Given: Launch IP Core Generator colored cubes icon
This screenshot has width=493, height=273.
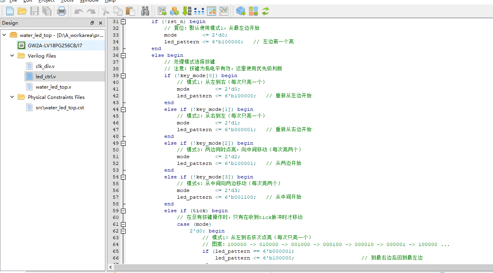Looking at the screenshot, I should pos(174,11).
